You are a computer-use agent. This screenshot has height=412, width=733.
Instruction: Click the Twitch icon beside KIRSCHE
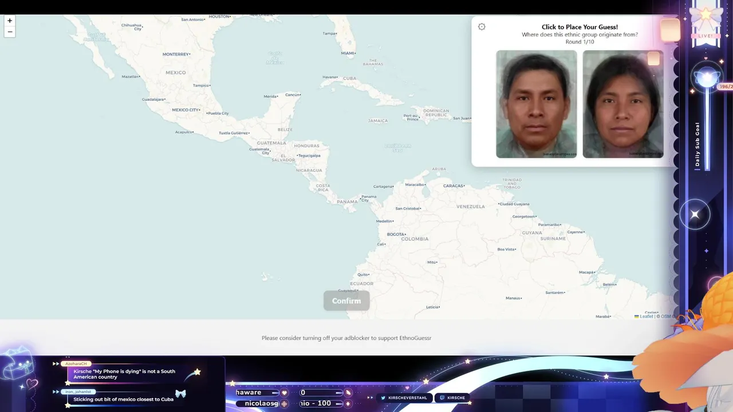pos(443,398)
